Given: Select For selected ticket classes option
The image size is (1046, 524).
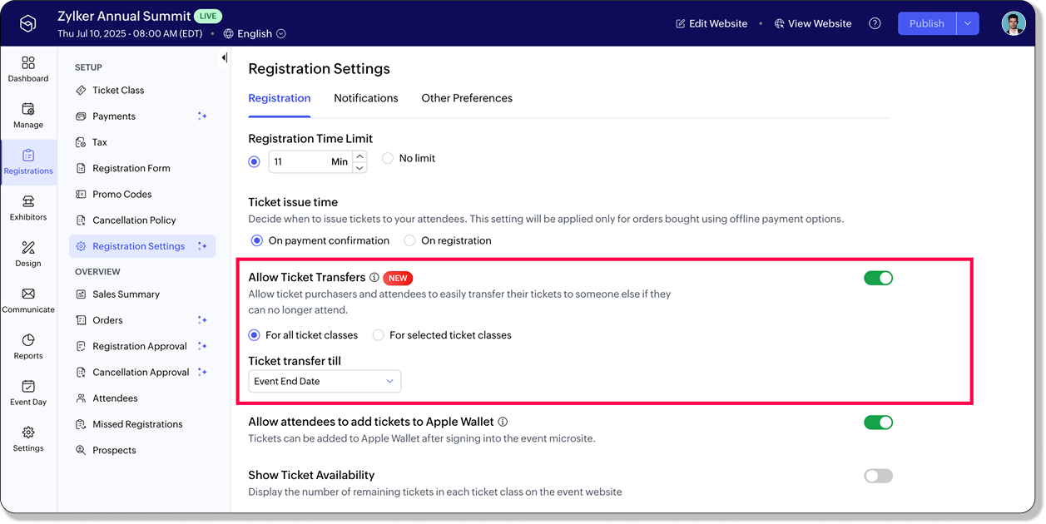Looking at the screenshot, I should tap(379, 335).
